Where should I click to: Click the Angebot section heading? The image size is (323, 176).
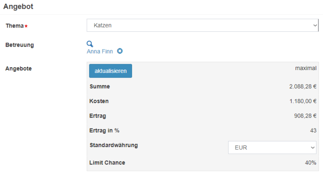18,6
